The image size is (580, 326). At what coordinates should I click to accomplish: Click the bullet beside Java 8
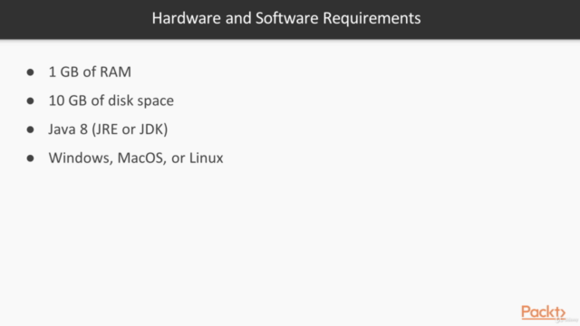point(30,129)
